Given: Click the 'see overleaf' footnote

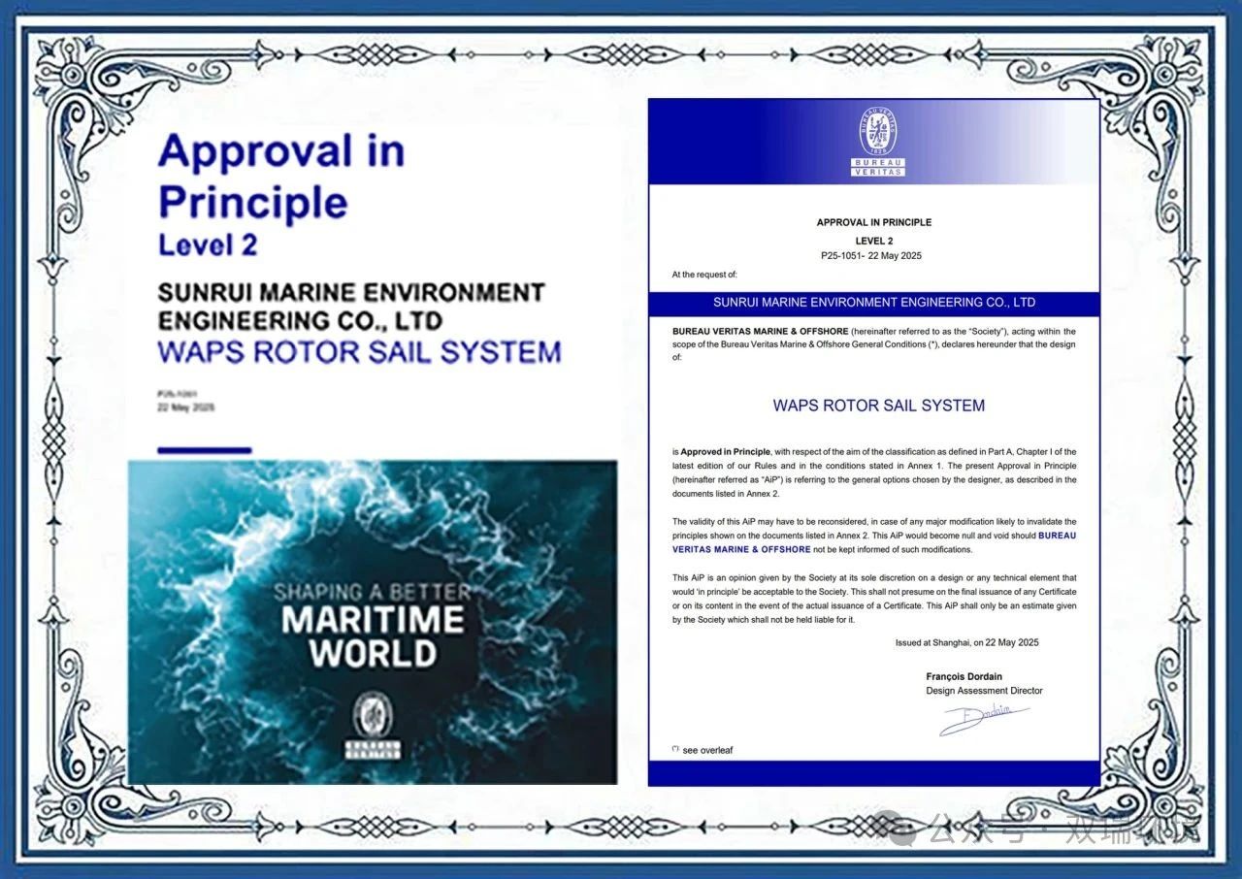Looking at the screenshot, I should (x=706, y=750).
